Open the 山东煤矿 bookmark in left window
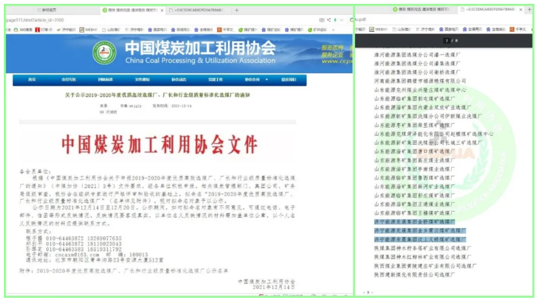Viewport: 537px width, 301px height. (x=111, y=30)
